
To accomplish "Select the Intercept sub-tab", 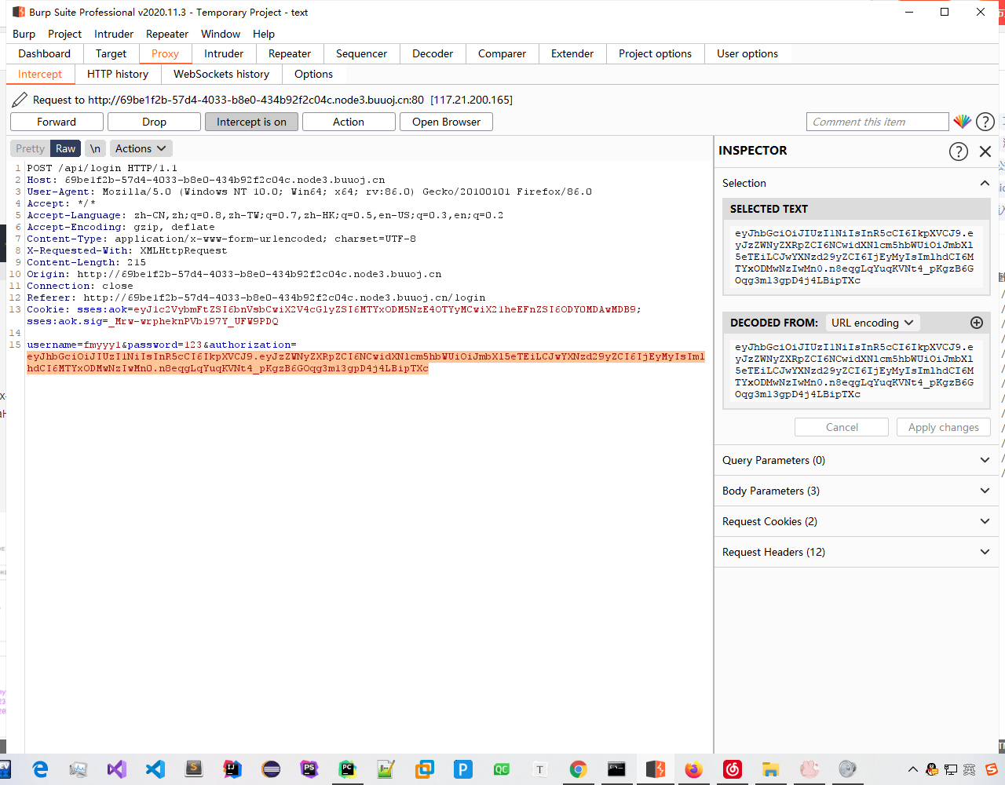I will tap(40, 74).
